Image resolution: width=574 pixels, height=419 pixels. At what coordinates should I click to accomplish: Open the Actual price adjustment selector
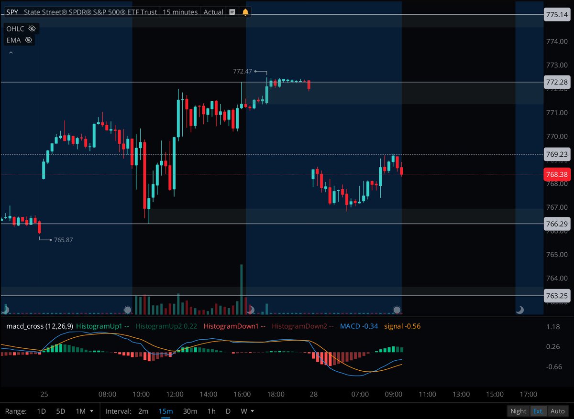[213, 12]
